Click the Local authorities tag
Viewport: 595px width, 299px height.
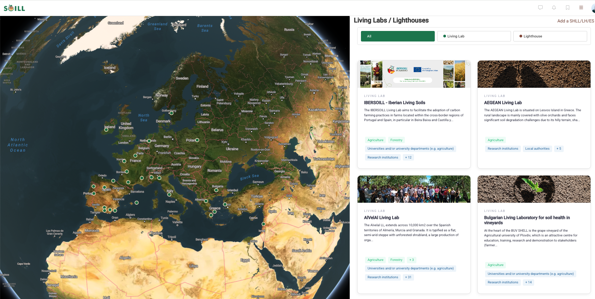tap(537, 149)
